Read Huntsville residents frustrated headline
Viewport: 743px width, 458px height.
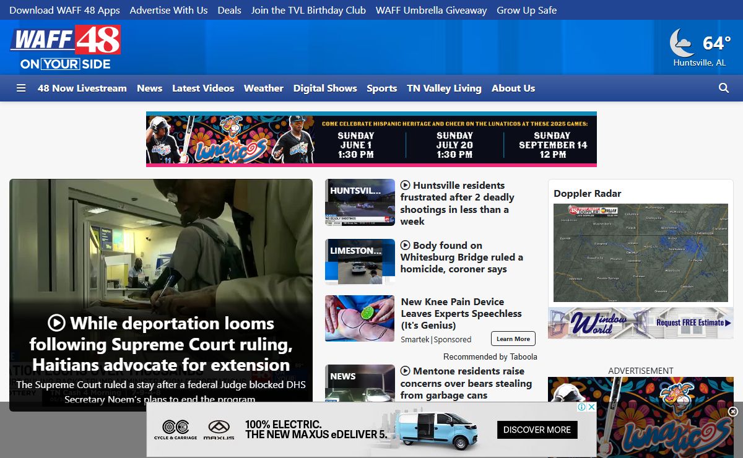tap(458, 203)
